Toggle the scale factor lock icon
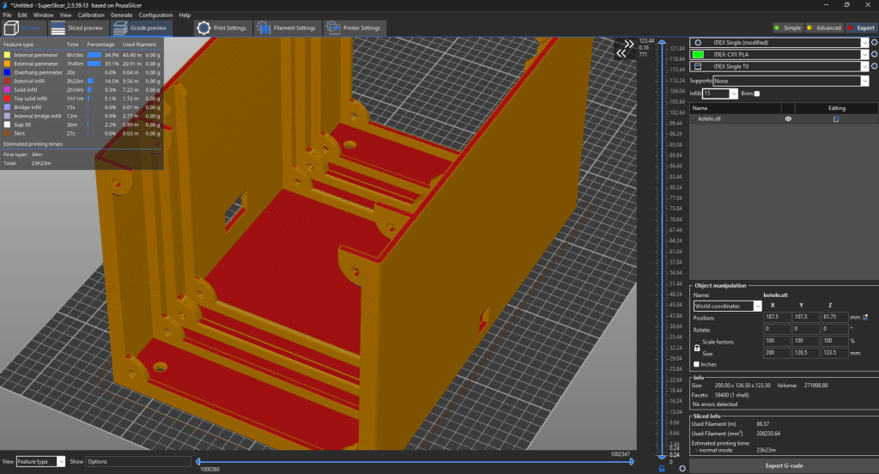The width and height of the screenshot is (879, 474). coord(697,348)
